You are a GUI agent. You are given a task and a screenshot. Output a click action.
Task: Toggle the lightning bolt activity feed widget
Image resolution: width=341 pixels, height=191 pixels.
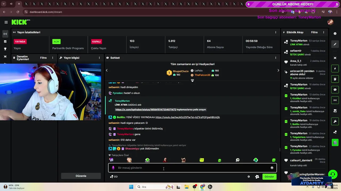point(335,69)
